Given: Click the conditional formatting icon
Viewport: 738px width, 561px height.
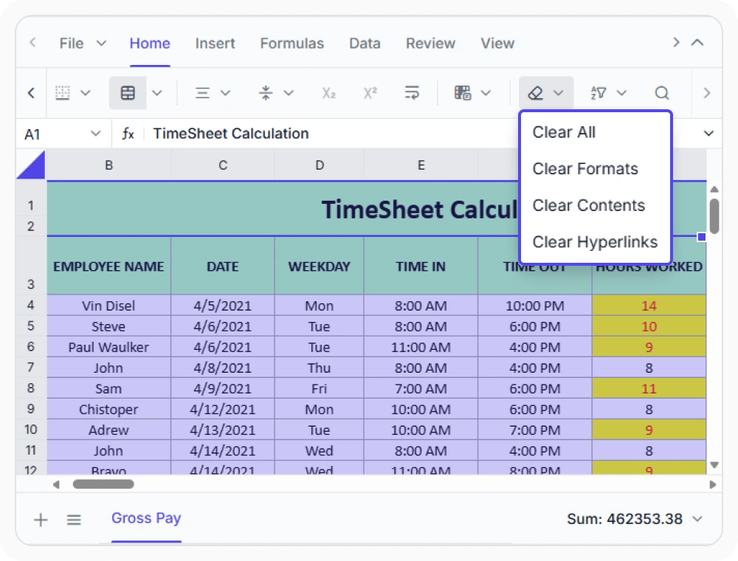Looking at the screenshot, I should tap(463, 93).
